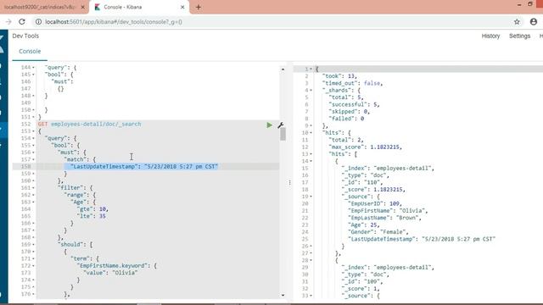The image size is (543, 305).
Task: Collapse _source object at response line 19
Action: [x=311, y=197]
